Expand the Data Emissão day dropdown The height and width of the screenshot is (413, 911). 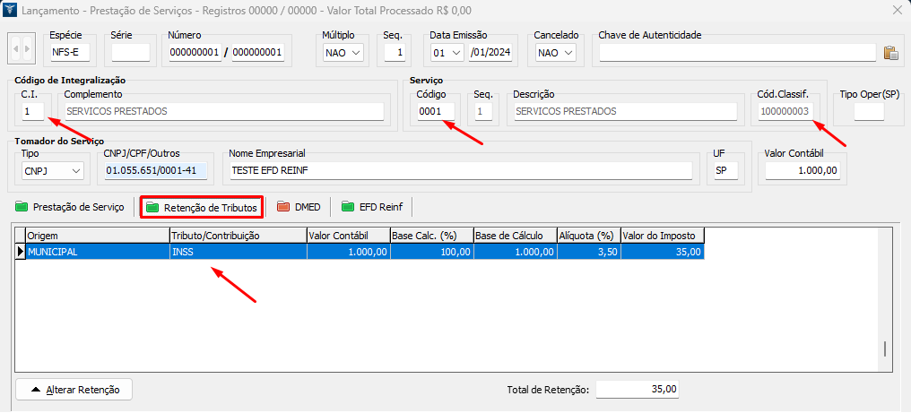tap(447, 53)
